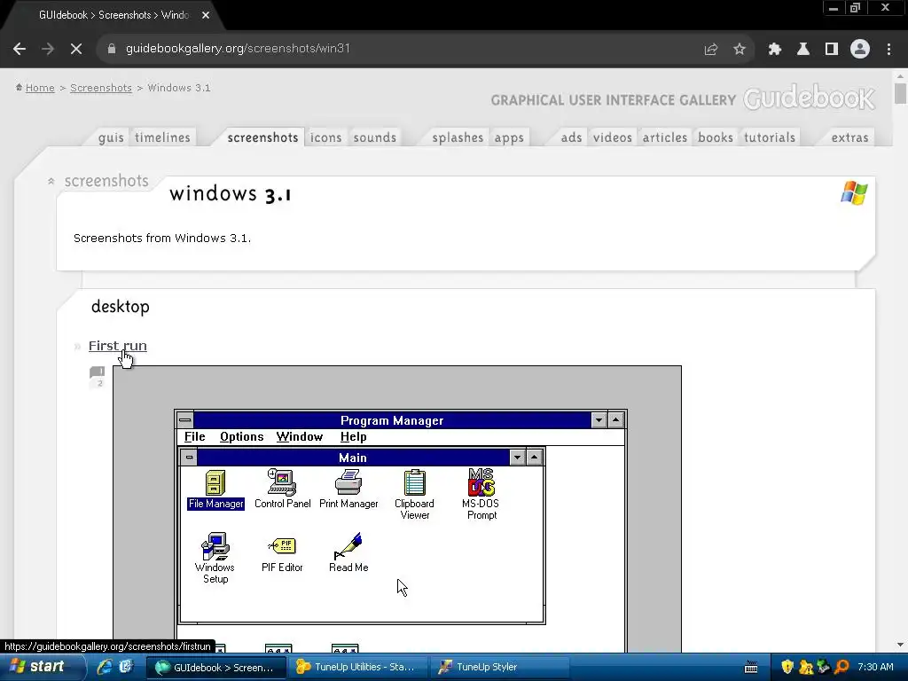The height and width of the screenshot is (681, 908).
Task: Click the share page icon in address bar
Action: [710, 50]
